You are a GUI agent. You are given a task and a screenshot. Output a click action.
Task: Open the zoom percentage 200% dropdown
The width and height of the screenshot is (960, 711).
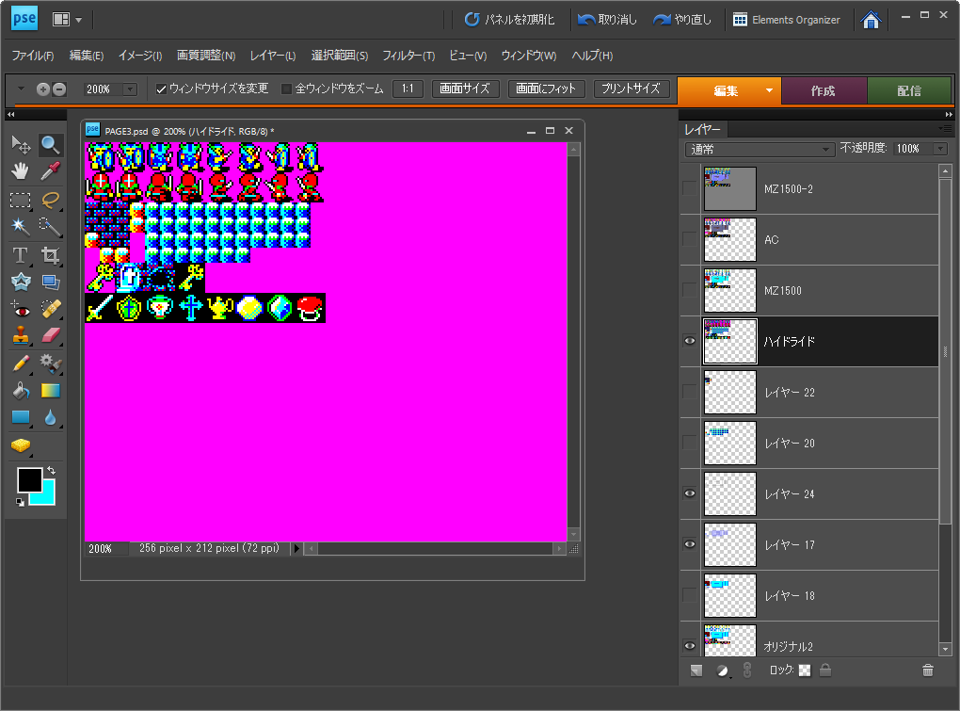click(130, 89)
